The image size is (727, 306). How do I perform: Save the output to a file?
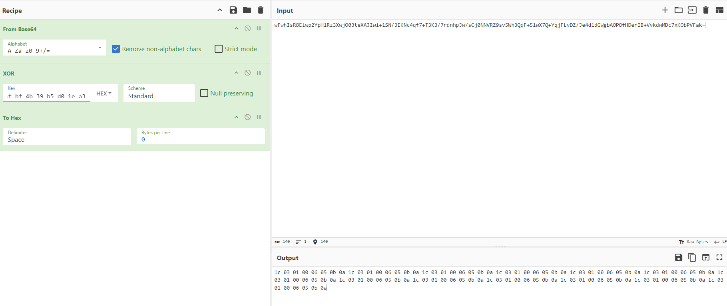click(x=679, y=257)
